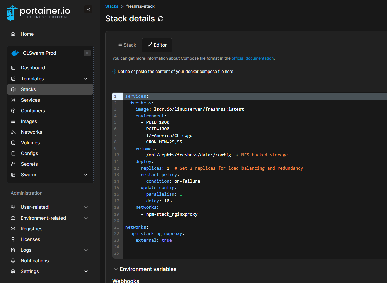Select the Editor tab

tap(157, 45)
